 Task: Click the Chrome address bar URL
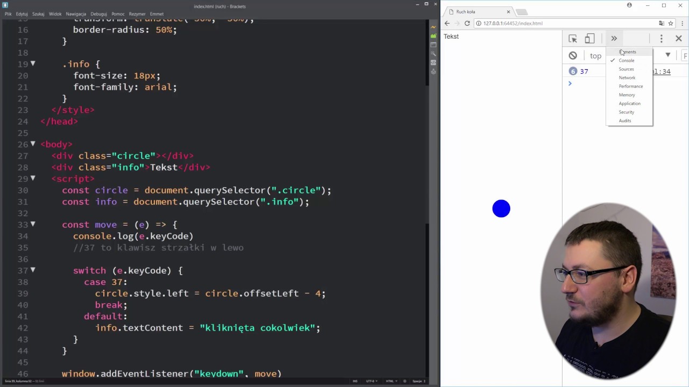(513, 23)
